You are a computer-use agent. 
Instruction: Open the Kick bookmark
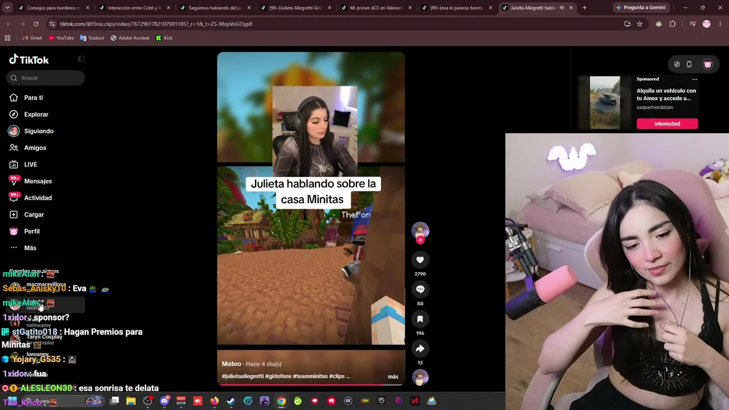(x=164, y=38)
